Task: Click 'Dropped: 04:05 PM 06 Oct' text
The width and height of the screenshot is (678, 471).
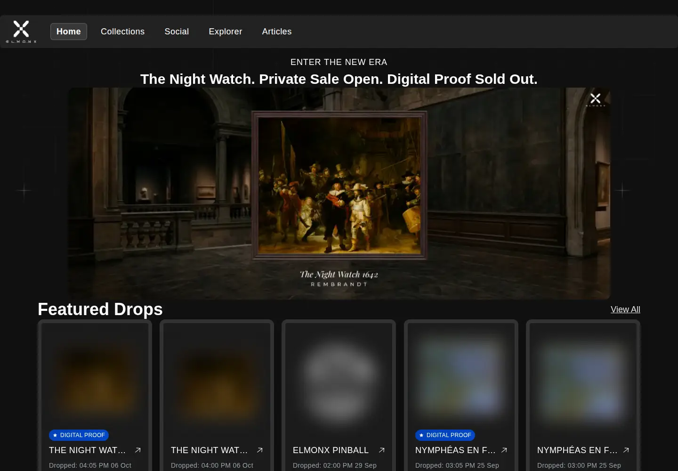Action: (90, 465)
